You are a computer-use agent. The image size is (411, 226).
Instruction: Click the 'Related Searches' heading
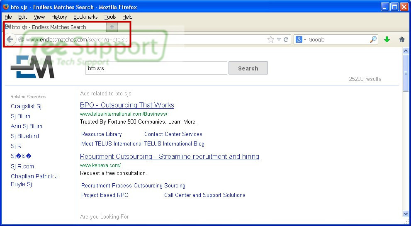(28, 97)
